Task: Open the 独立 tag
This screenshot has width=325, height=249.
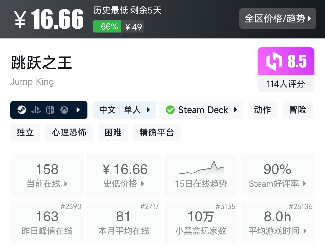Action: [25, 133]
